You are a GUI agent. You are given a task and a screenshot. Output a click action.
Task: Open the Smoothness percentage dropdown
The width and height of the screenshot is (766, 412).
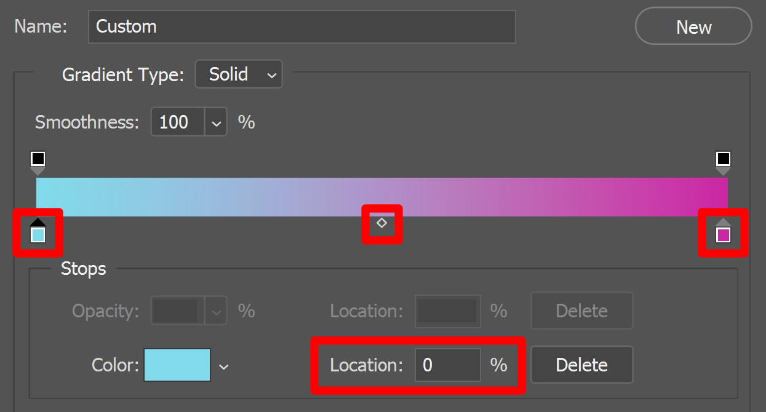coord(216,122)
